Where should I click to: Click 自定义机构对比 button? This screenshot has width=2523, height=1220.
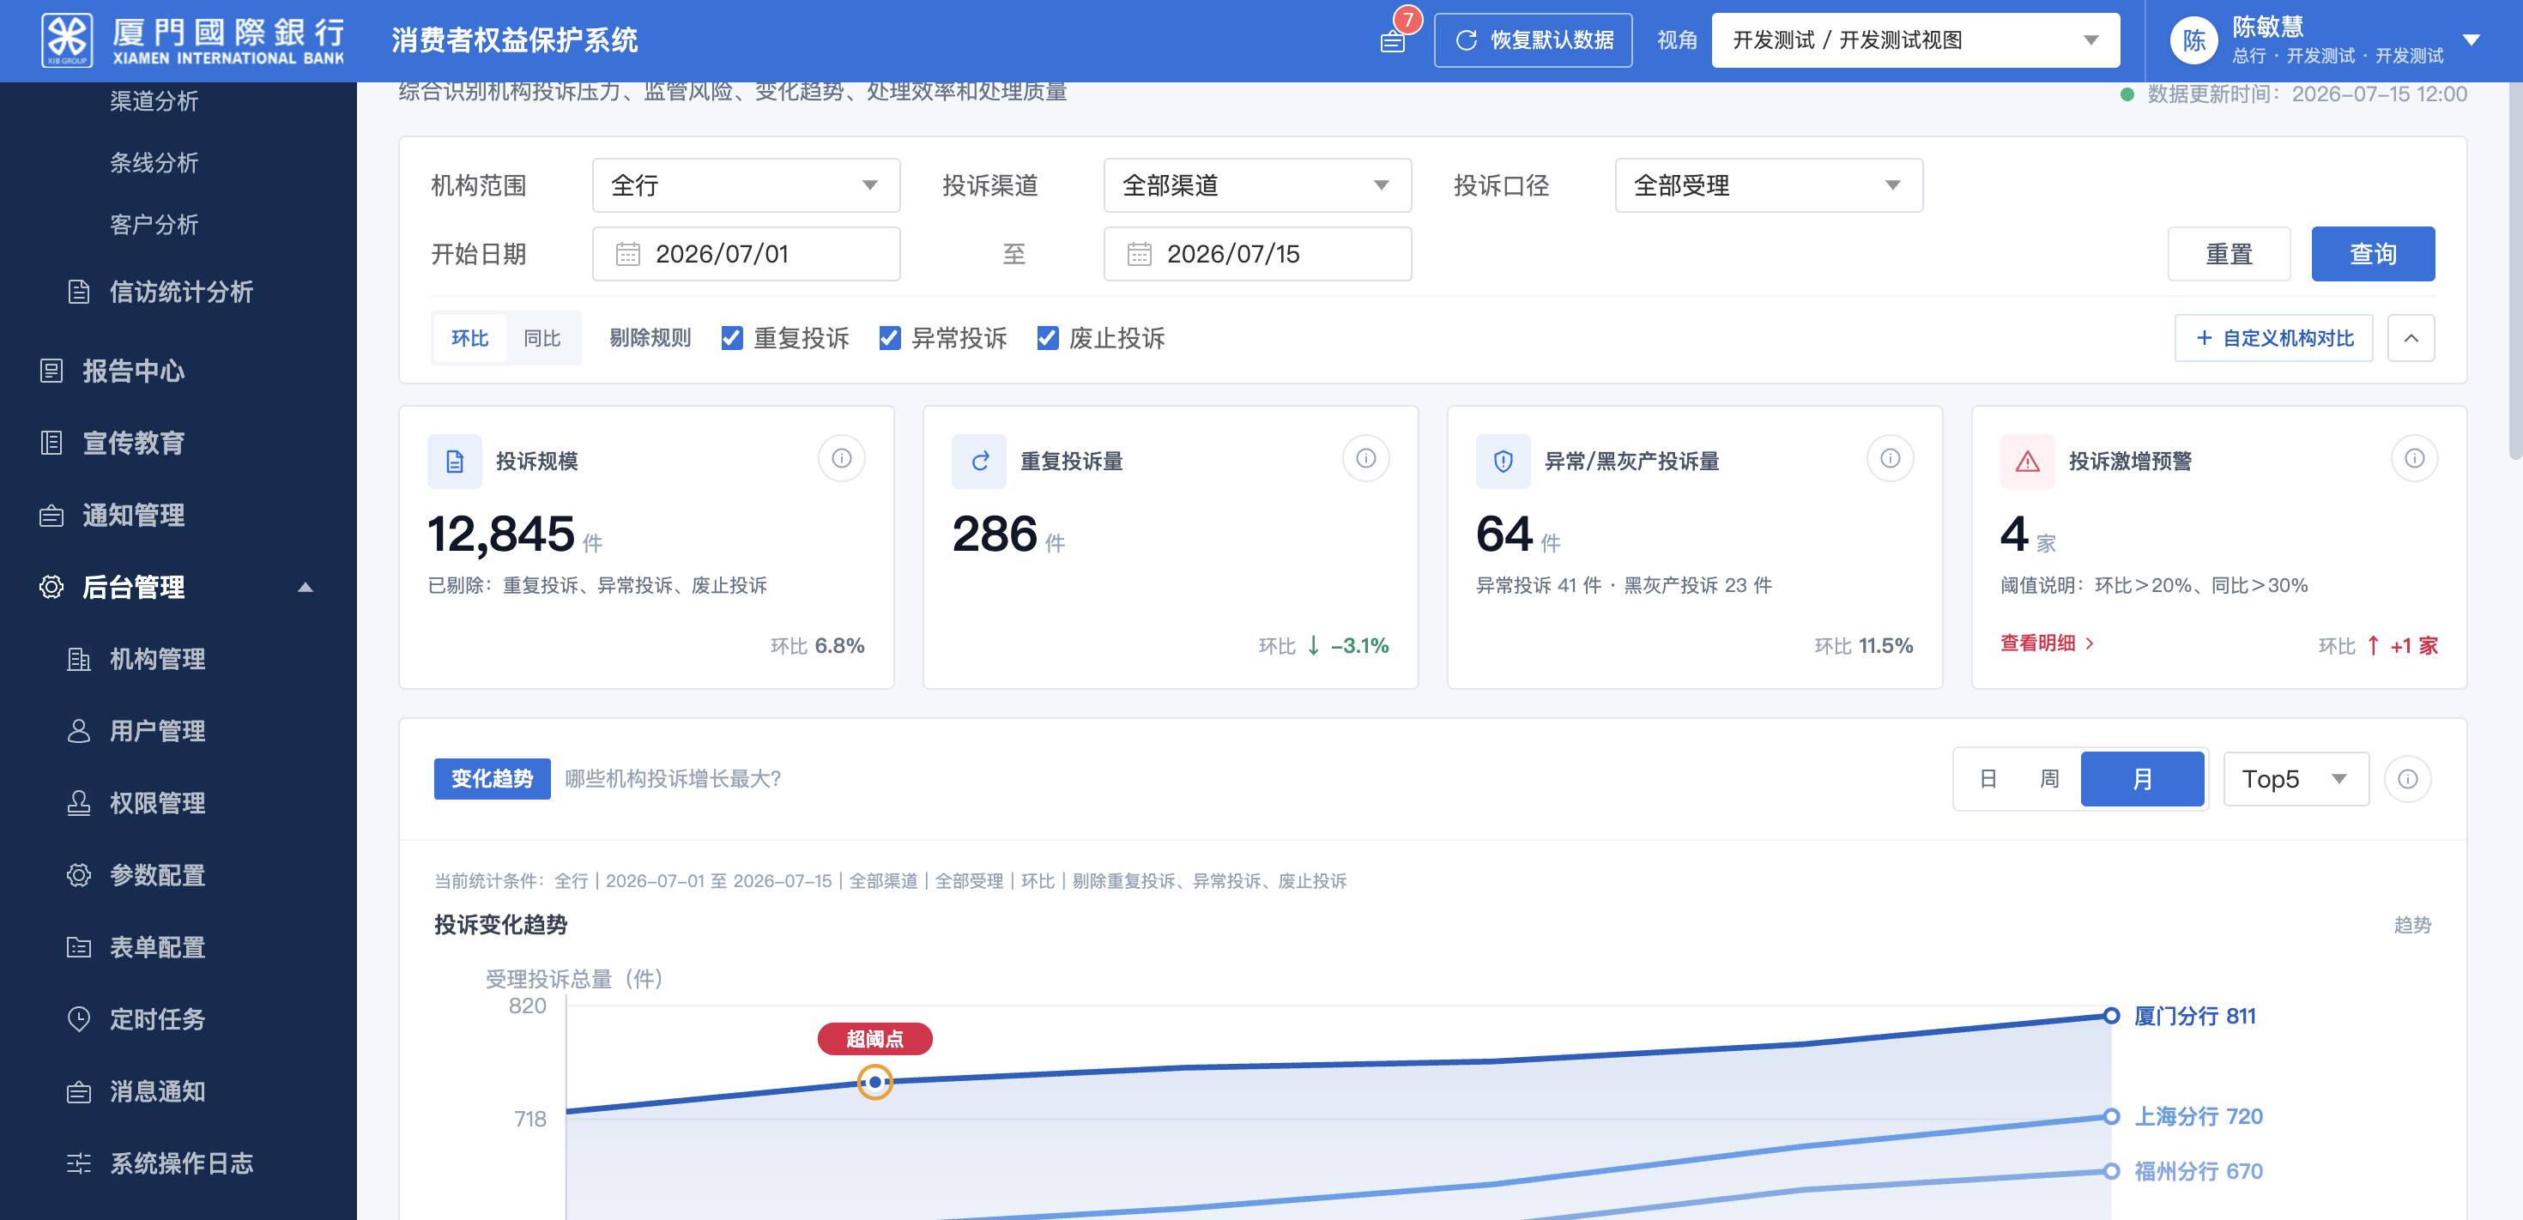2274,339
